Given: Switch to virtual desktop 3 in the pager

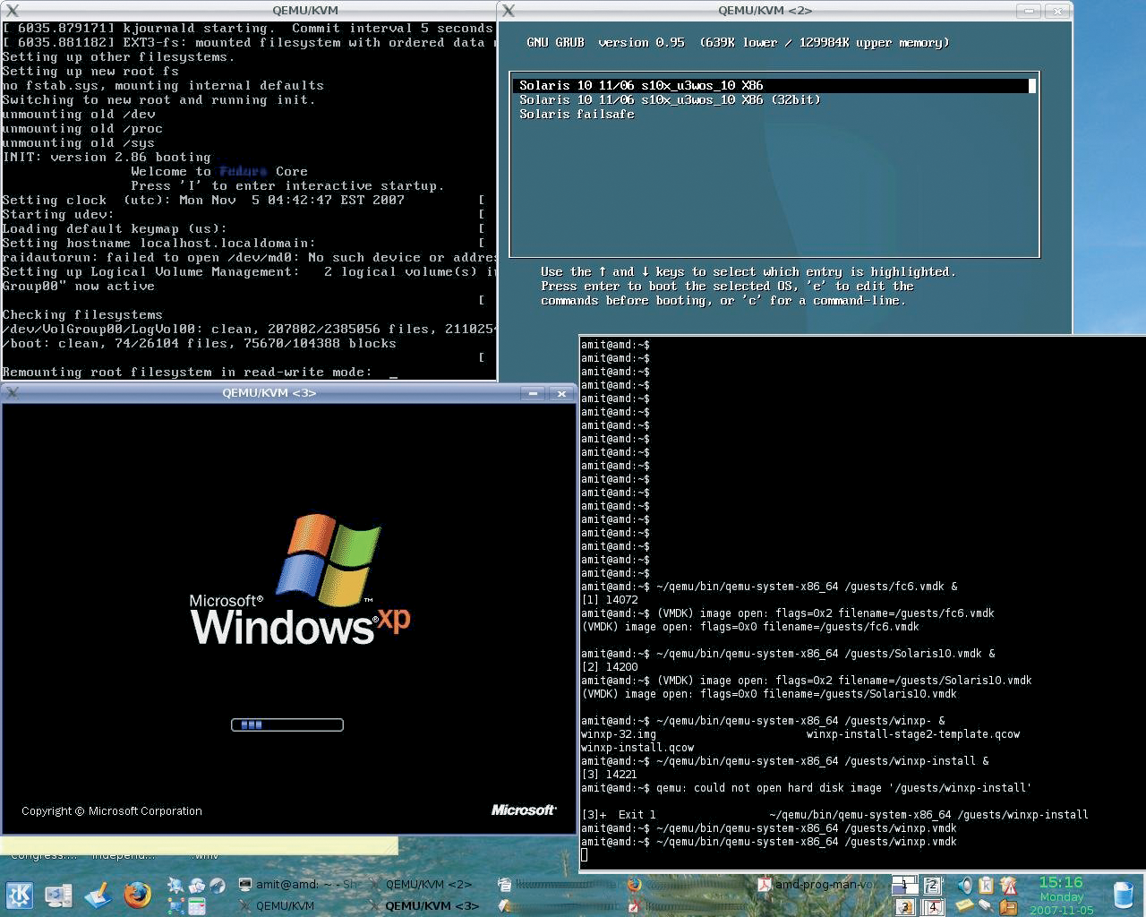Looking at the screenshot, I should tap(904, 907).
